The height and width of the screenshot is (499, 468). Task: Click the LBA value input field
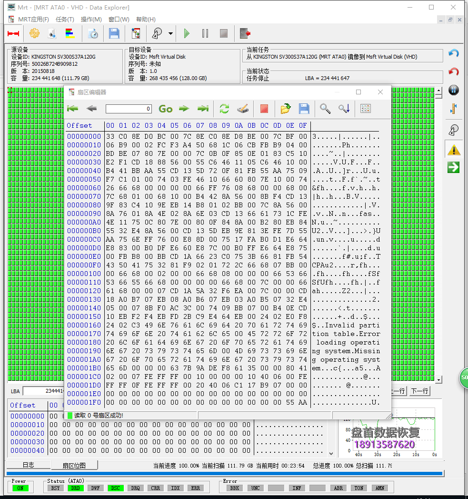click(x=43, y=391)
